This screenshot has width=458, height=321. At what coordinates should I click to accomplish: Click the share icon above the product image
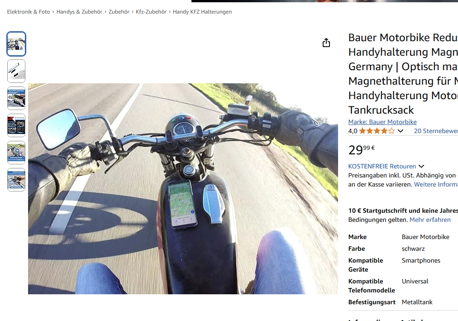click(x=326, y=43)
